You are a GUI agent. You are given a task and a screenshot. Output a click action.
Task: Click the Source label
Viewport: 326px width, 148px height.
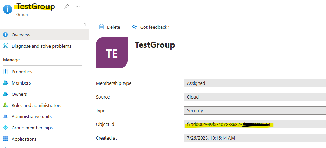pyautogui.click(x=103, y=97)
